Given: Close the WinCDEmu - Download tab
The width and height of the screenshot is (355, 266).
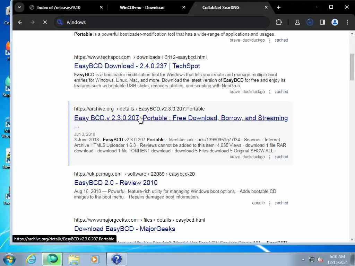Looking at the screenshot, I should click(184, 8).
